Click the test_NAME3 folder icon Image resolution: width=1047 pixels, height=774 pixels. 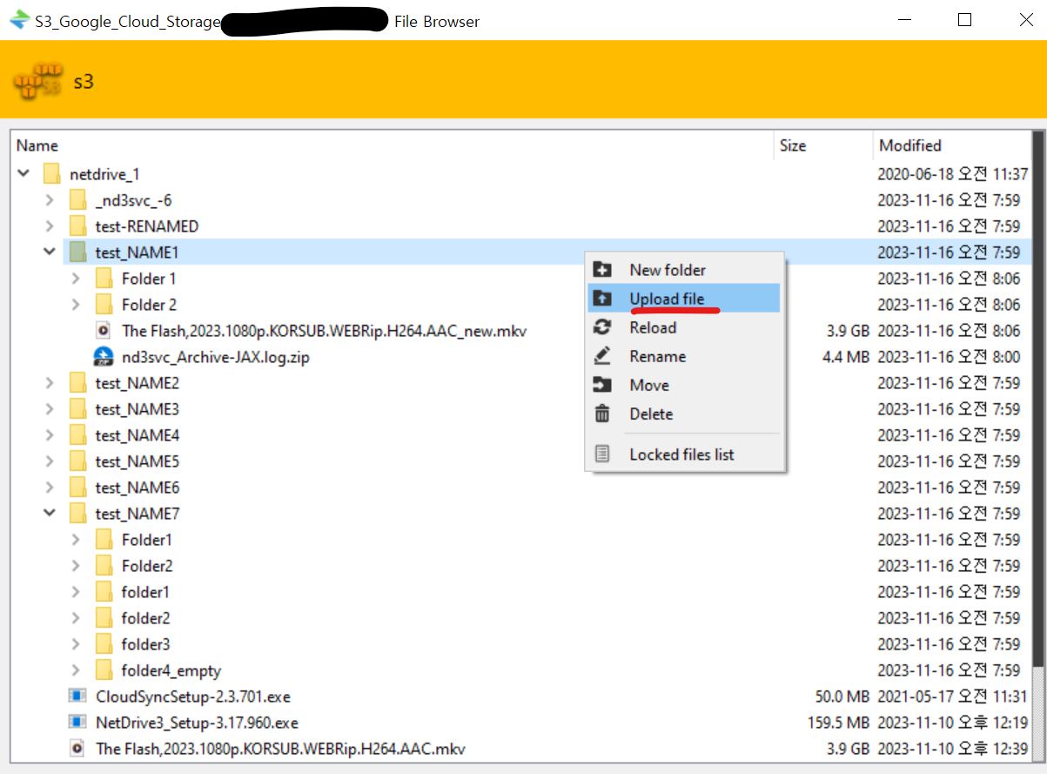click(x=78, y=409)
